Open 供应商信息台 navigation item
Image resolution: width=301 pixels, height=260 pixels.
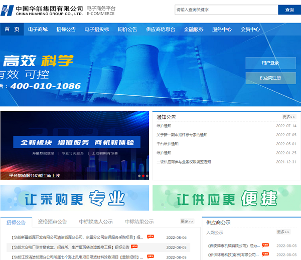pos(161,30)
